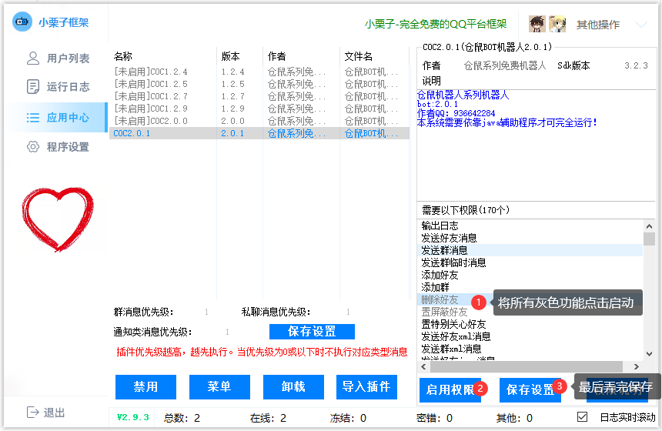Click the 冻结: 0 status entry

[348, 418]
